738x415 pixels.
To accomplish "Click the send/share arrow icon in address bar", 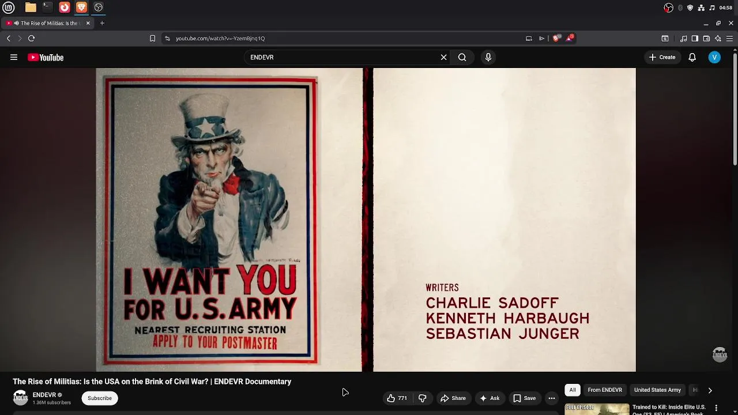I will coord(542,39).
